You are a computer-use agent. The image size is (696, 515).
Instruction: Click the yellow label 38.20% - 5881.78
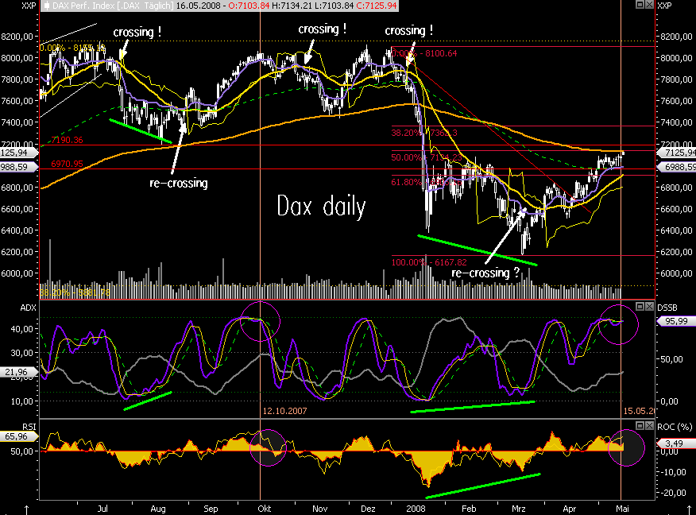pyautogui.click(x=75, y=292)
